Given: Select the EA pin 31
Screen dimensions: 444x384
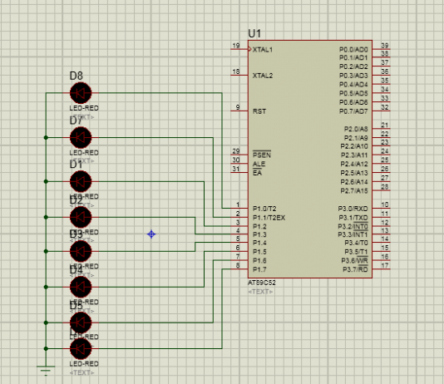Looking at the screenshot, I should coord(239,172).
